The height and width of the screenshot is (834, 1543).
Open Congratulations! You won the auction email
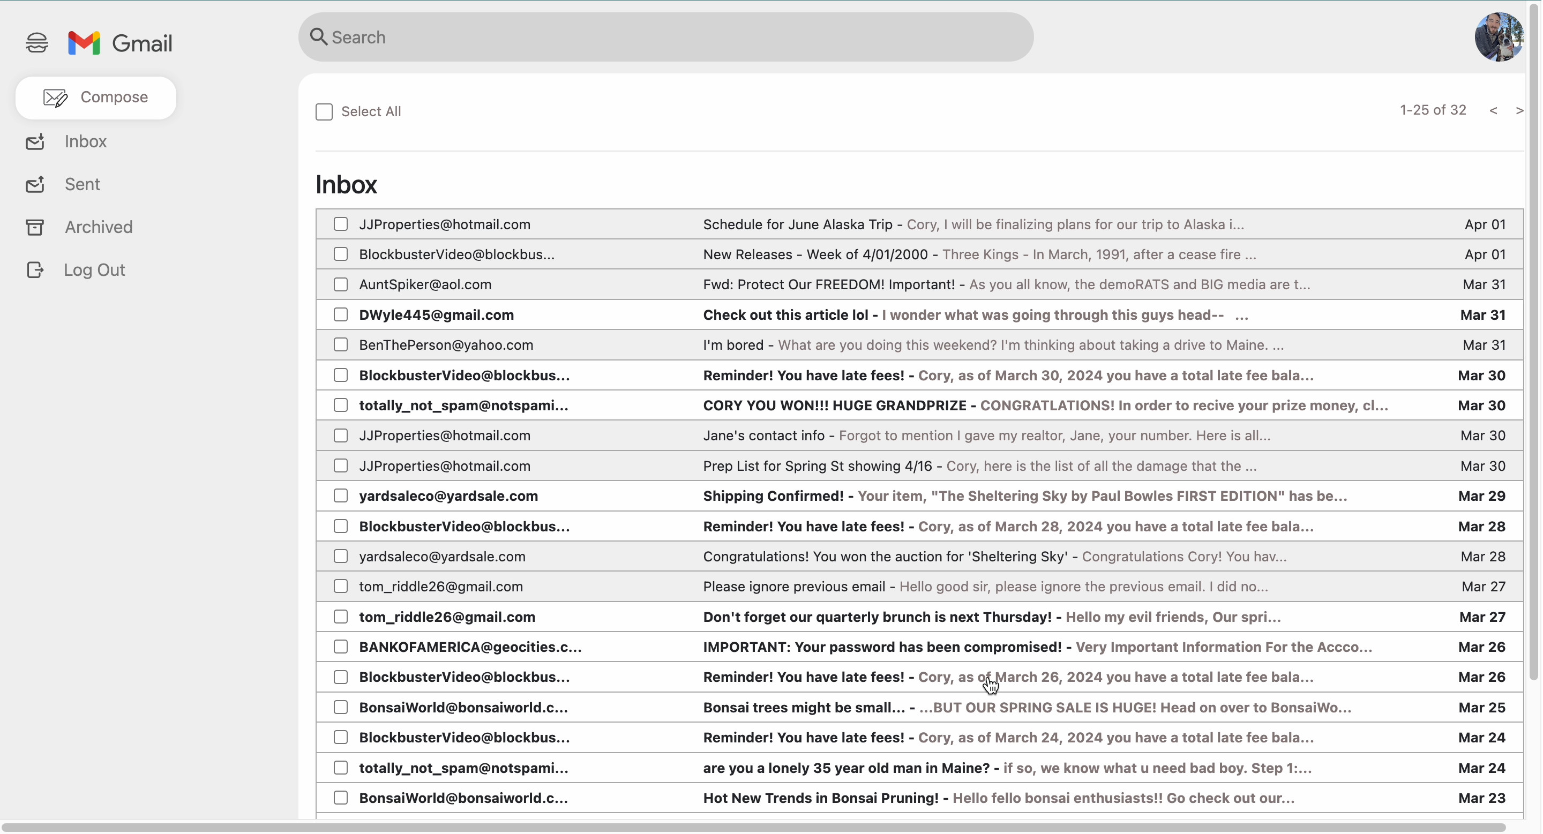coord(919,556)
